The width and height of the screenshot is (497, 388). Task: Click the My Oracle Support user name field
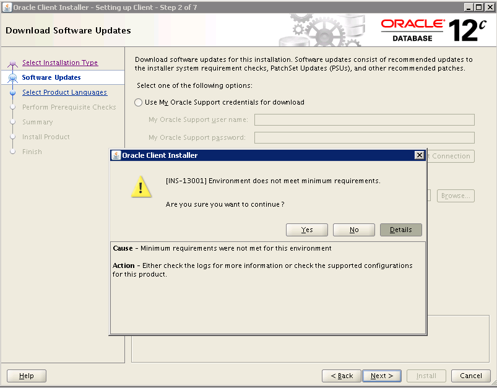(x=364, y=120)
